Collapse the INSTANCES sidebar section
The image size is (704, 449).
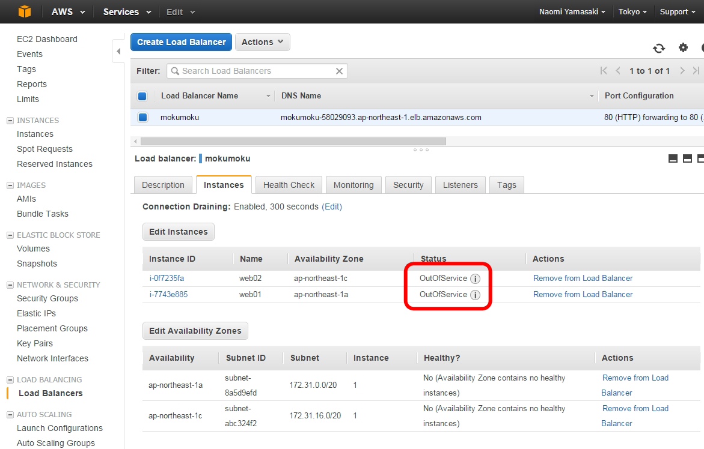tap(10, 121)
